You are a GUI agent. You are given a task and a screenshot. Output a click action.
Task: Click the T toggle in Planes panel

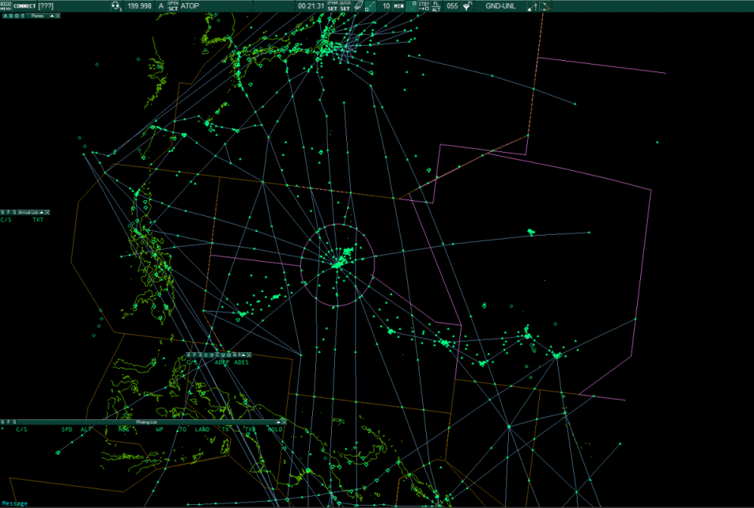pyautogui.click(x=22, y=16)
